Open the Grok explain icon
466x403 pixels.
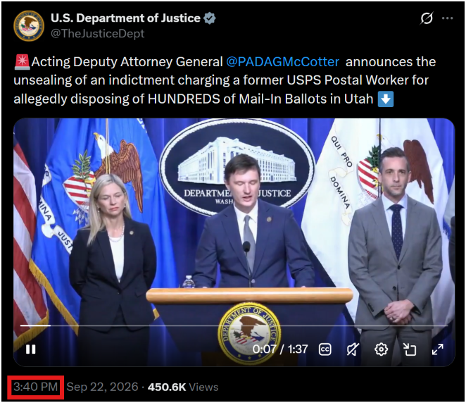427,18
